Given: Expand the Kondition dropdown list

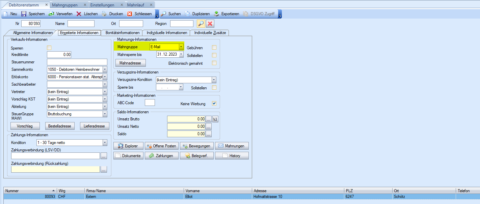Looking at the screenshot, I should tap(105, 143).
